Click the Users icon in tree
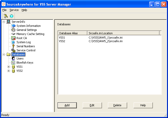168x118 pixels. [13, 58]
